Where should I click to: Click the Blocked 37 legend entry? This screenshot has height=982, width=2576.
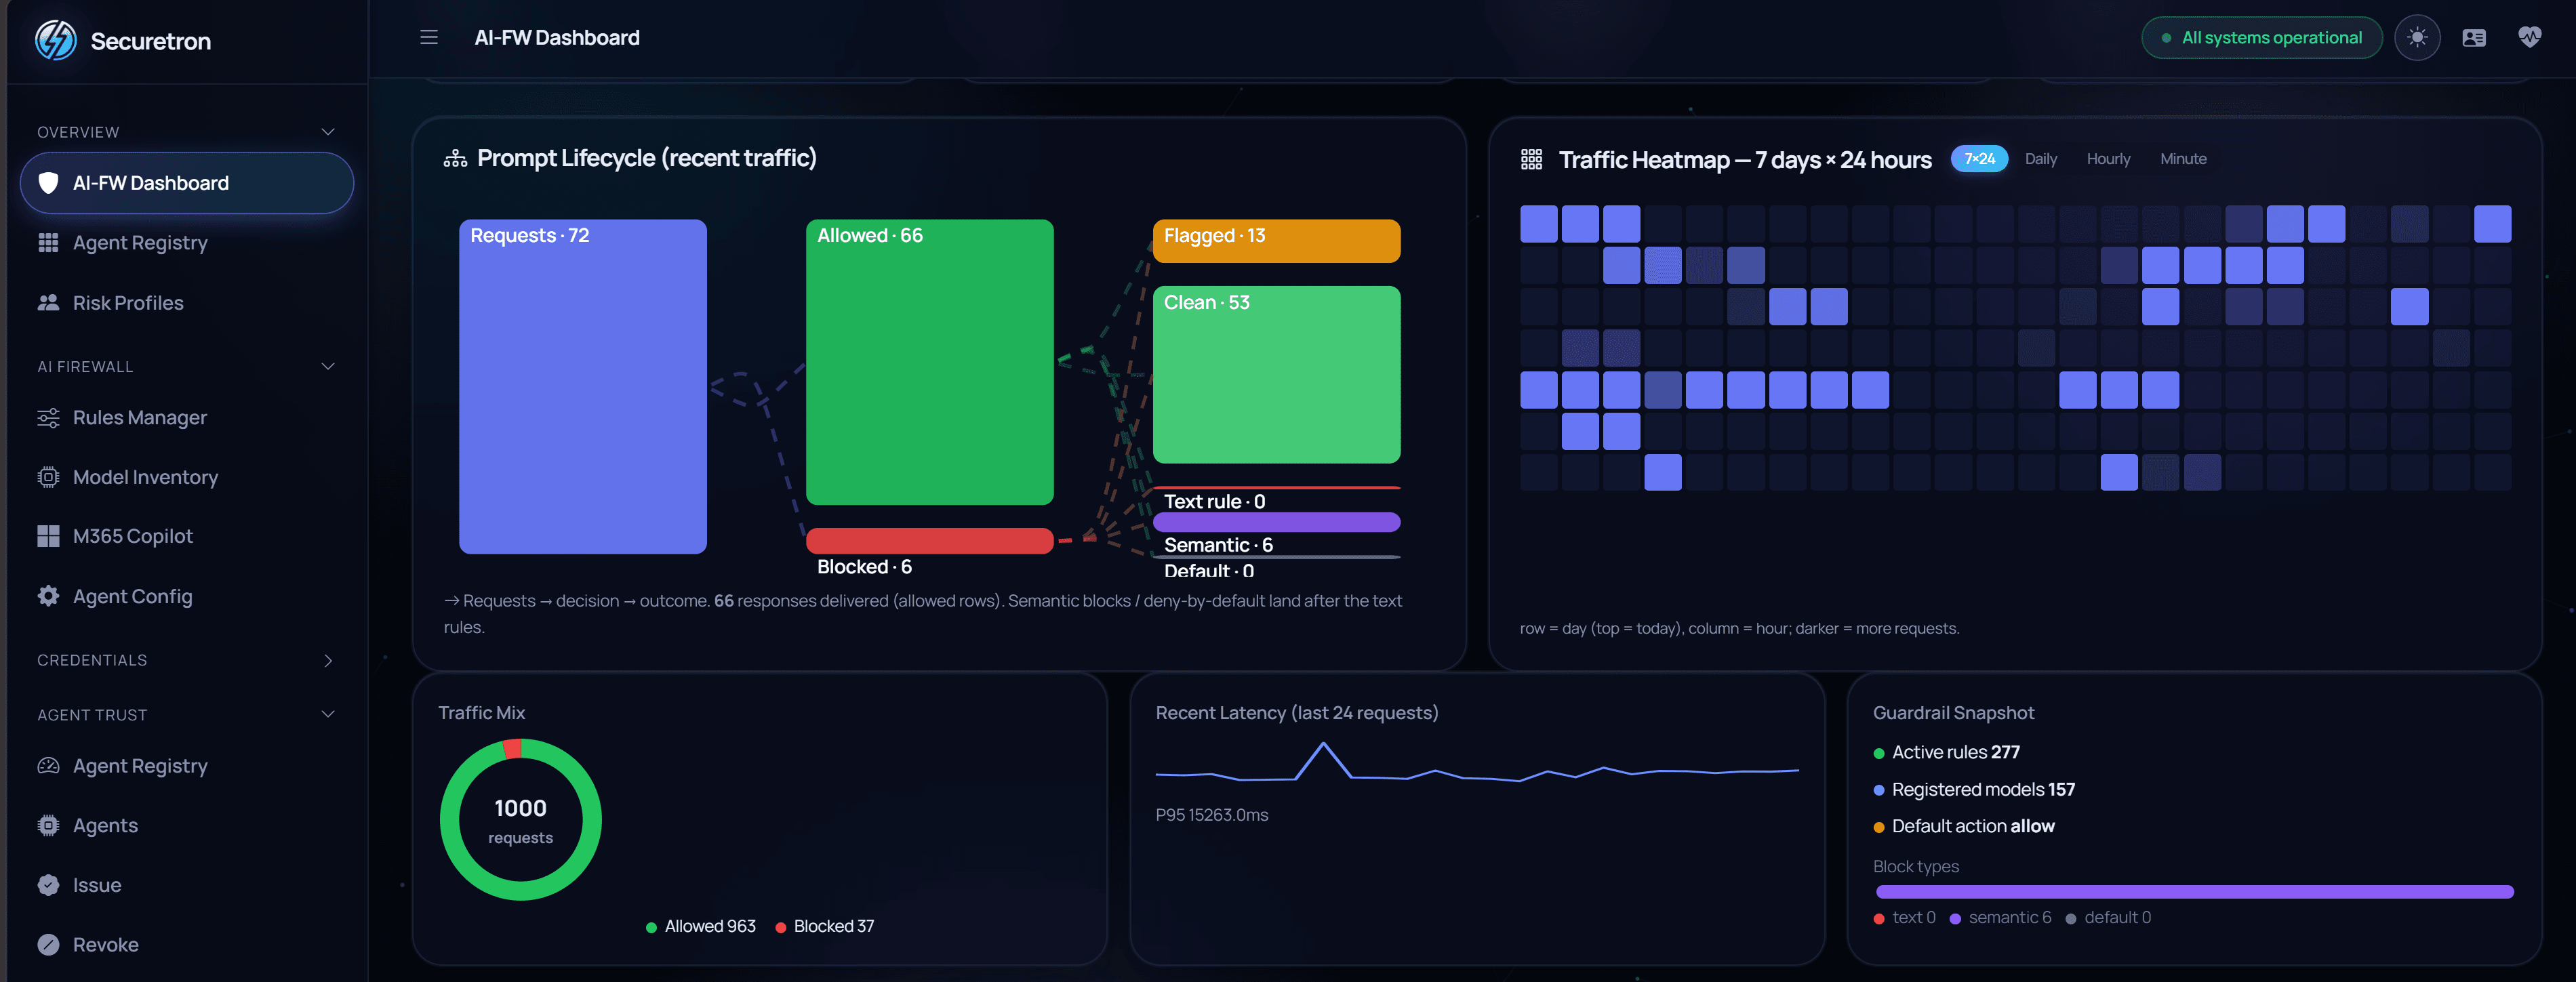coord(825,927)
